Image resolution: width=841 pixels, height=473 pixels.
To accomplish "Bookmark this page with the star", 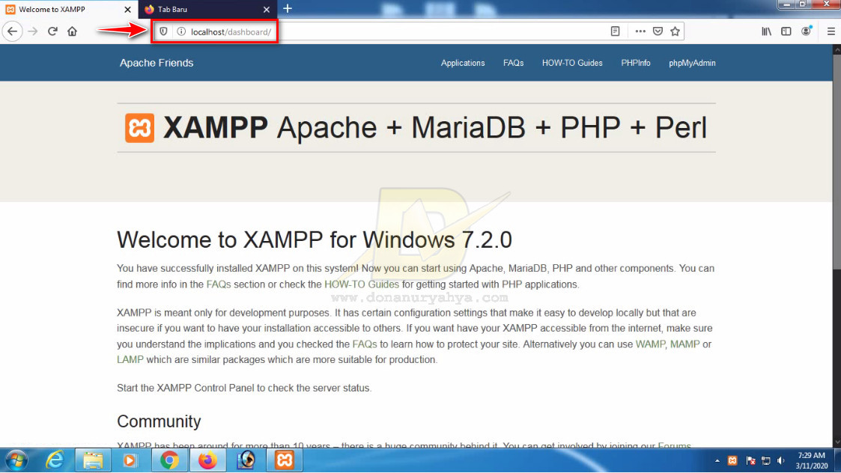I will (x=675, y=31).
